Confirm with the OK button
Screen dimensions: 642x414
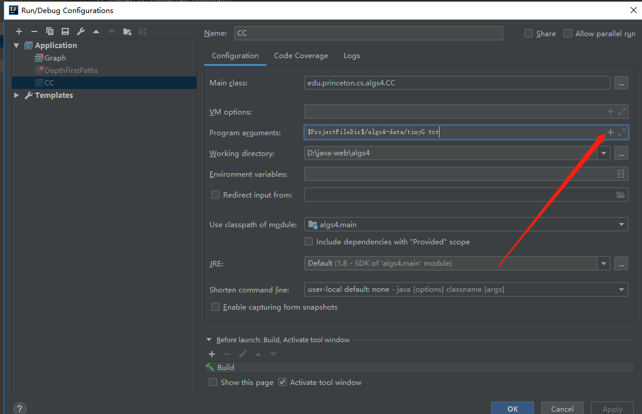513,408
